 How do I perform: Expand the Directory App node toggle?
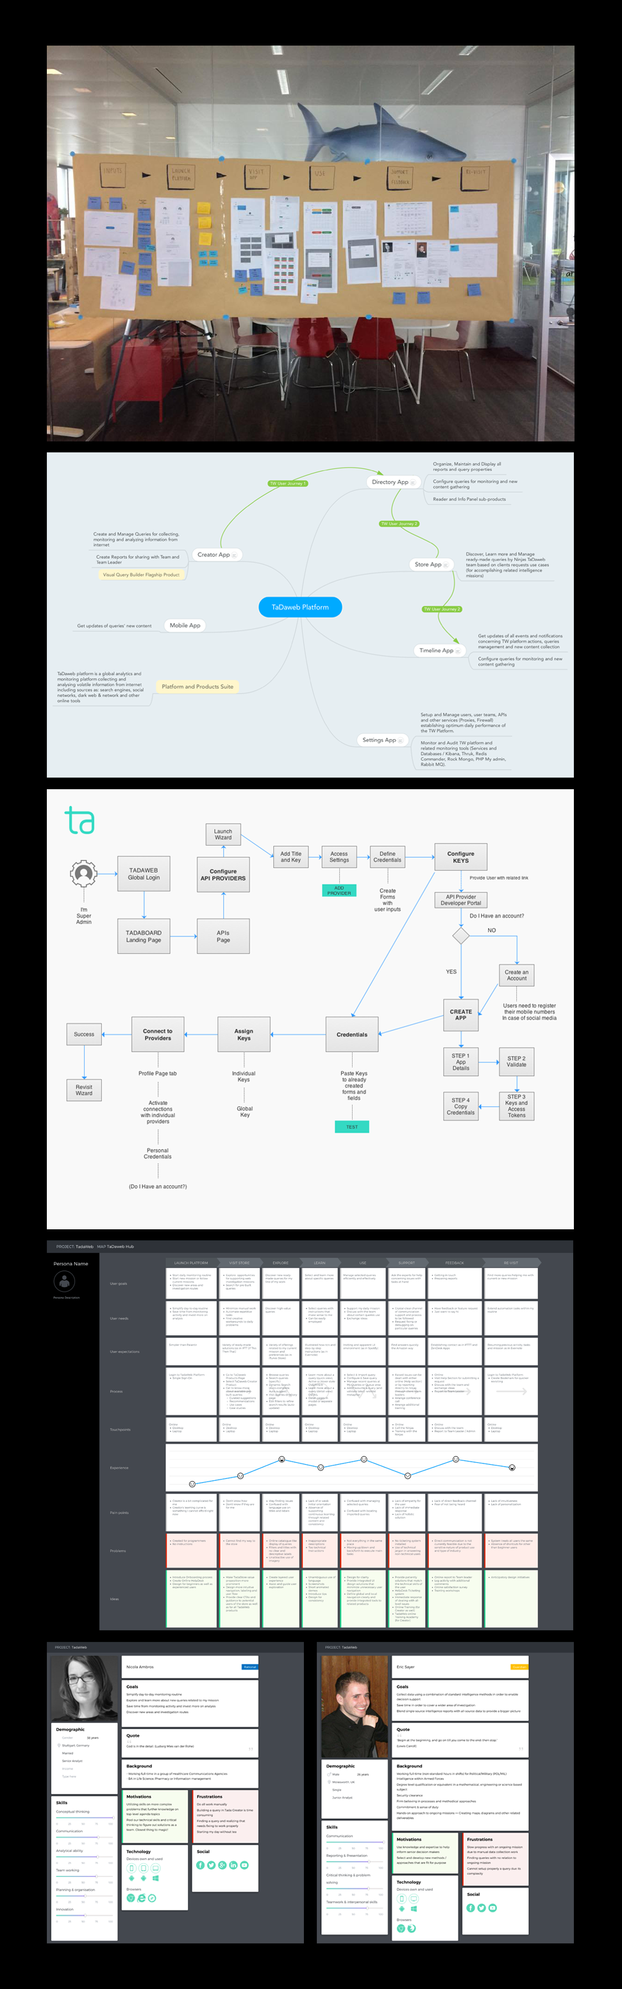413,482
